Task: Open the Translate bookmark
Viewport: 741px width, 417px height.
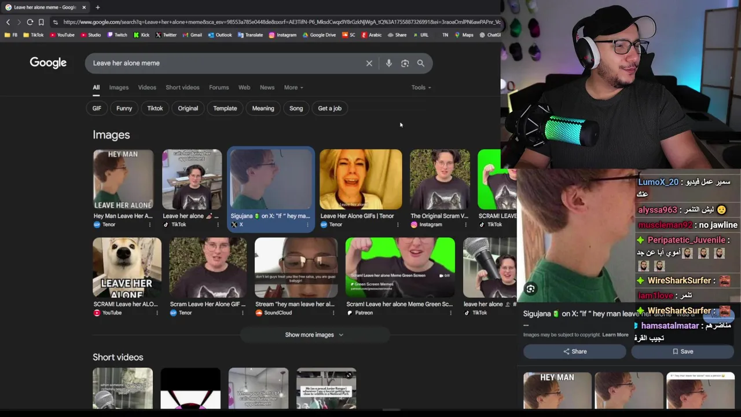Action: [x=250, y=35]
